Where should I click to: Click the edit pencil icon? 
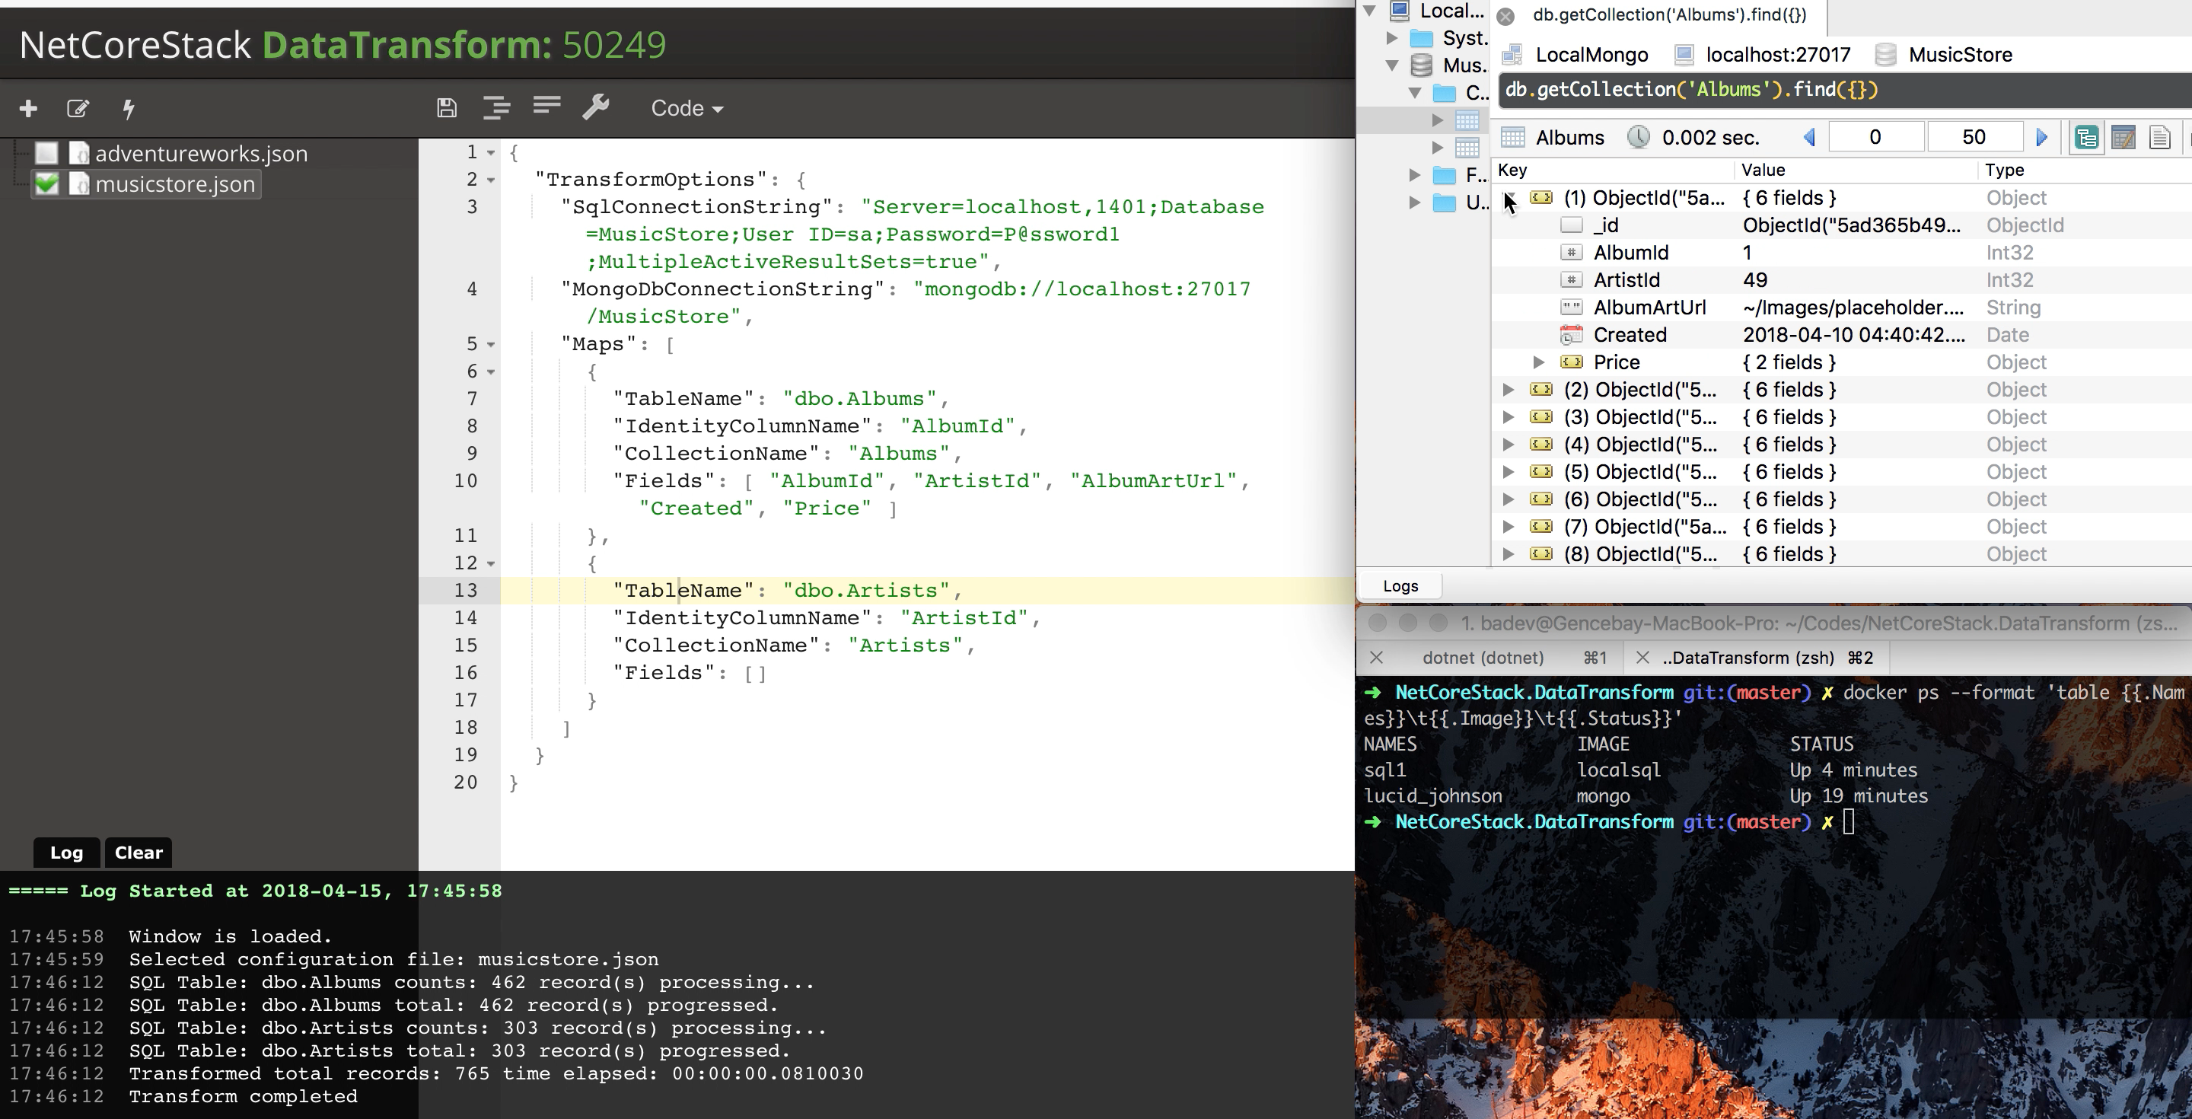tap(78, 108)
